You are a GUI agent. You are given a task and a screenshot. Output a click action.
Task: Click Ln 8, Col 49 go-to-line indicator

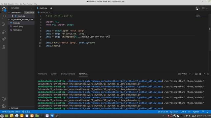click(163, 112)
